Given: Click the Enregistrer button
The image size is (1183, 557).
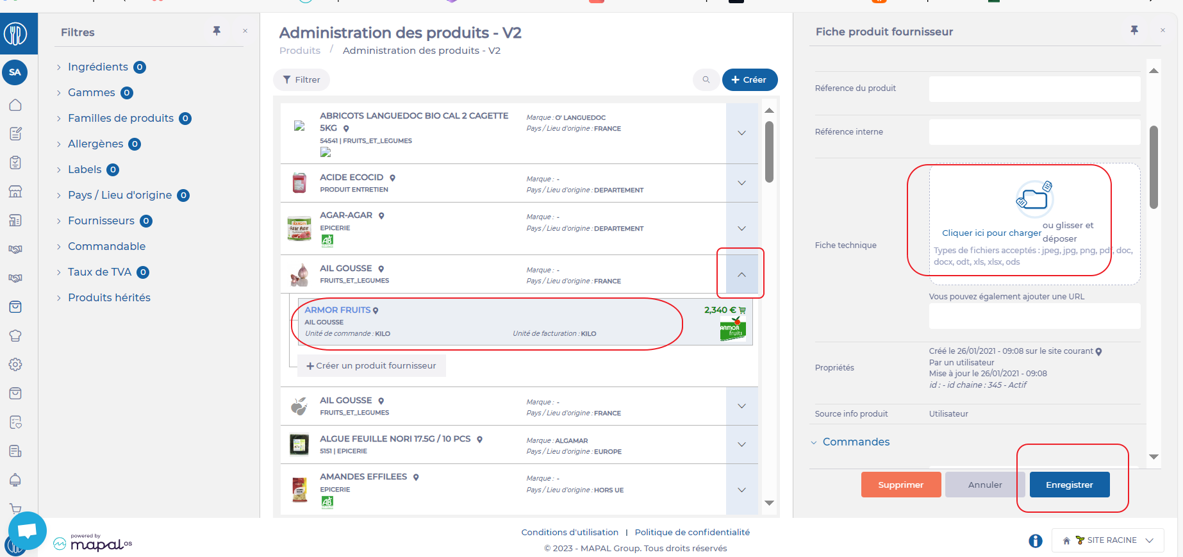Looking at the screenshot, I should [x=1069, y=485].
